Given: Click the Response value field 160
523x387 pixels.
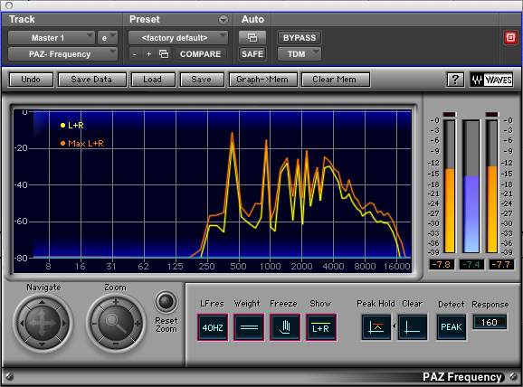Looking at the screenshot, I should click(x=490, y=322).
